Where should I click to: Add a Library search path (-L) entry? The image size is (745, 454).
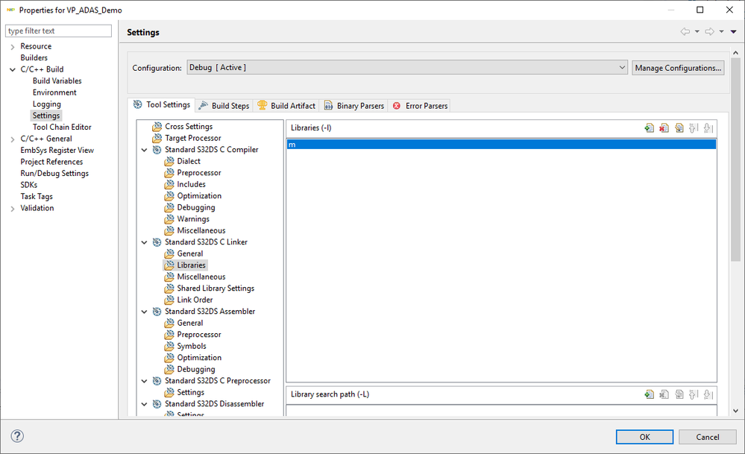click(649, 394)
